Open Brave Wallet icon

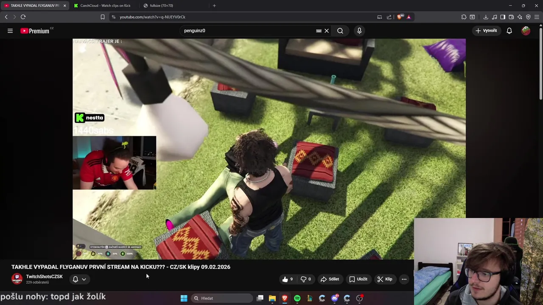point(511,17)
